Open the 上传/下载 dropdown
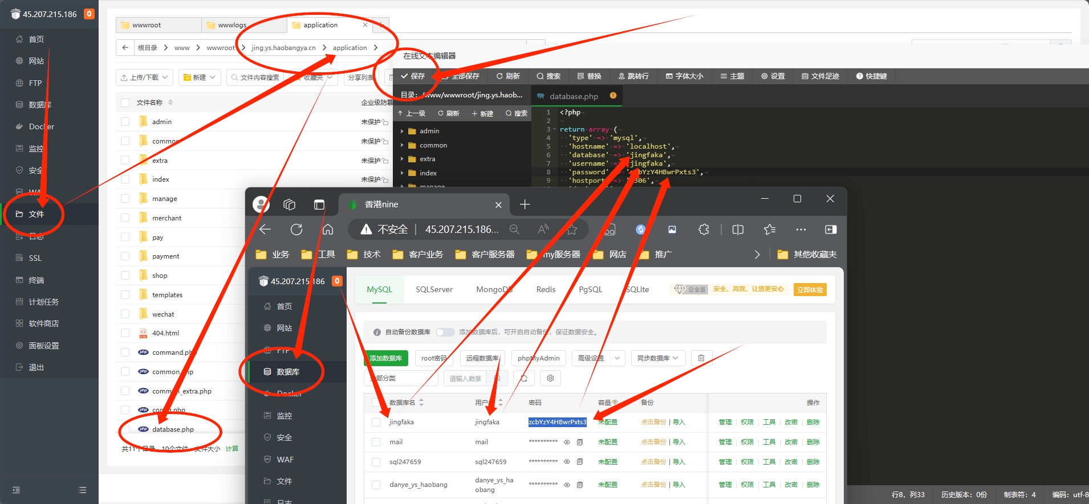Viewport: 1089px width, 504px height. coord(144,77)
